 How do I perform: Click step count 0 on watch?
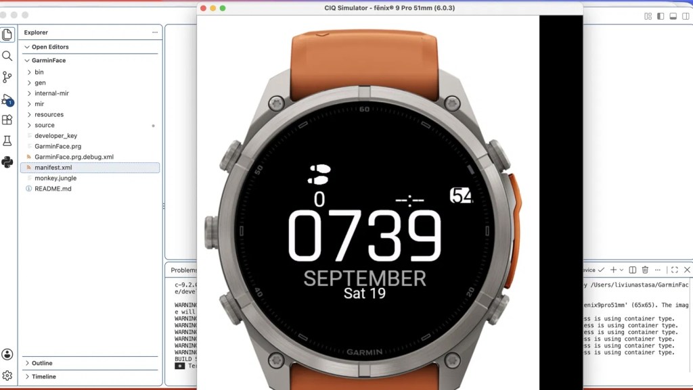tap(319, 199)
